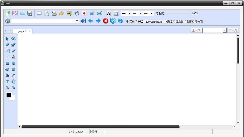The image size is (244, 137).
Task: Click the zoom in magnifier tool
Action: click(x=8, y=88)
